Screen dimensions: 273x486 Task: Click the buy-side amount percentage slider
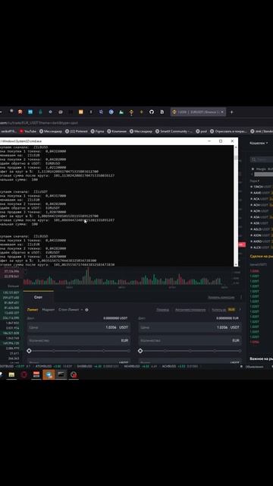pyautogui.click(x=79, y=351)
